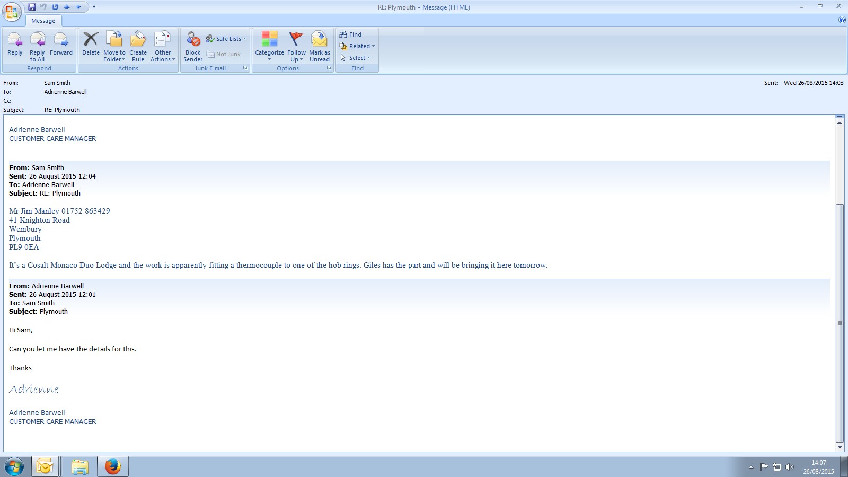Click the phone number line Mr Jim Manley 01752 863429
The width and height of the screenshot is (848, 477).
point(59,211)
